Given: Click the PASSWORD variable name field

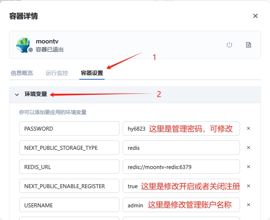Looking at the screenshot, I should click(69, 128).
